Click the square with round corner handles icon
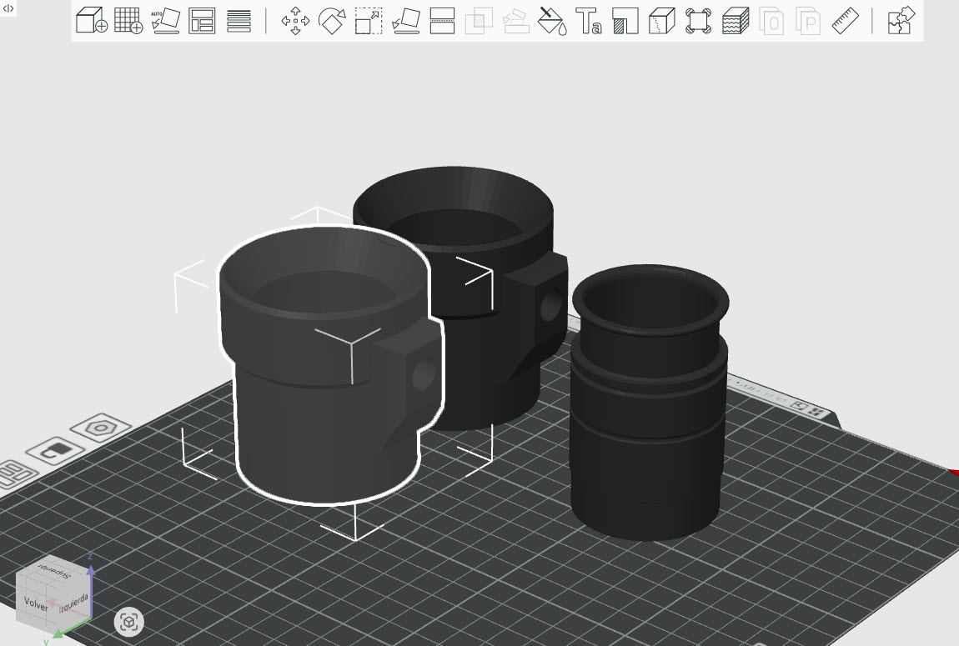 (x=699, y=21)
